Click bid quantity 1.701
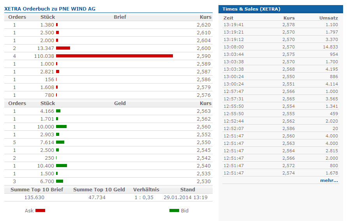 point(47,119)
